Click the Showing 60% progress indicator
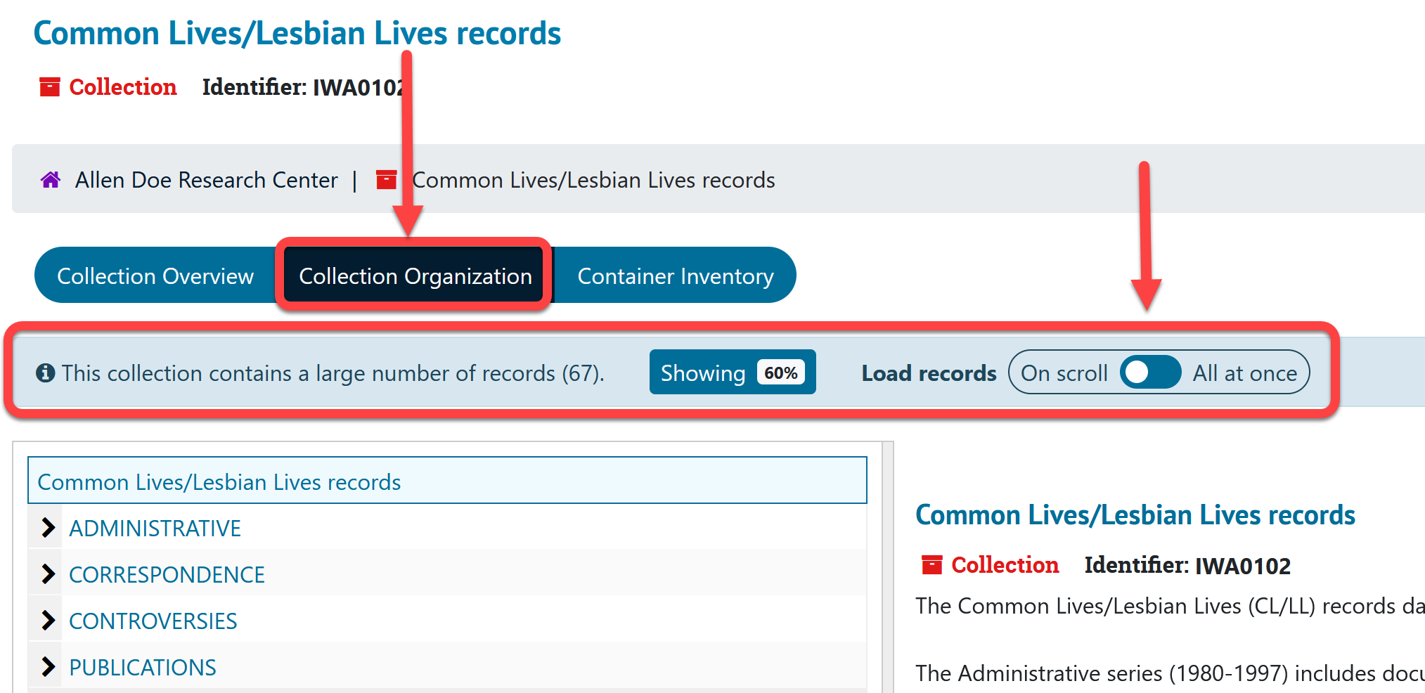Image resolution: width=1425 pixels, height=693 pixels. 732,373
